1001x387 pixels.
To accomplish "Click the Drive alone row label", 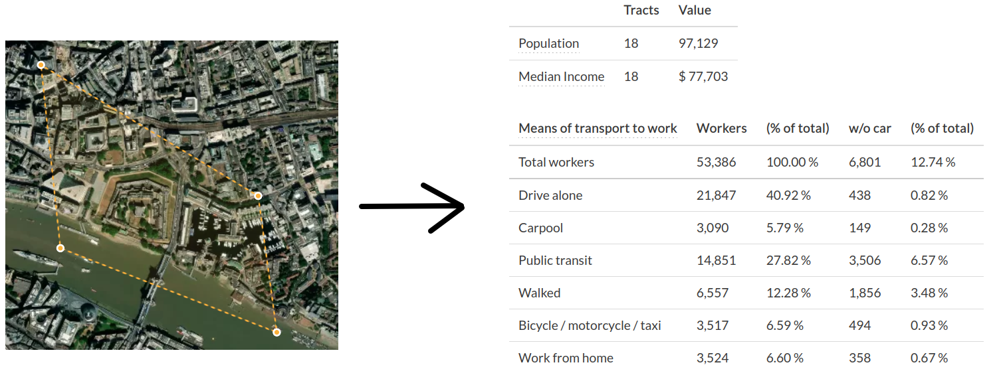I will pos(550,195).
